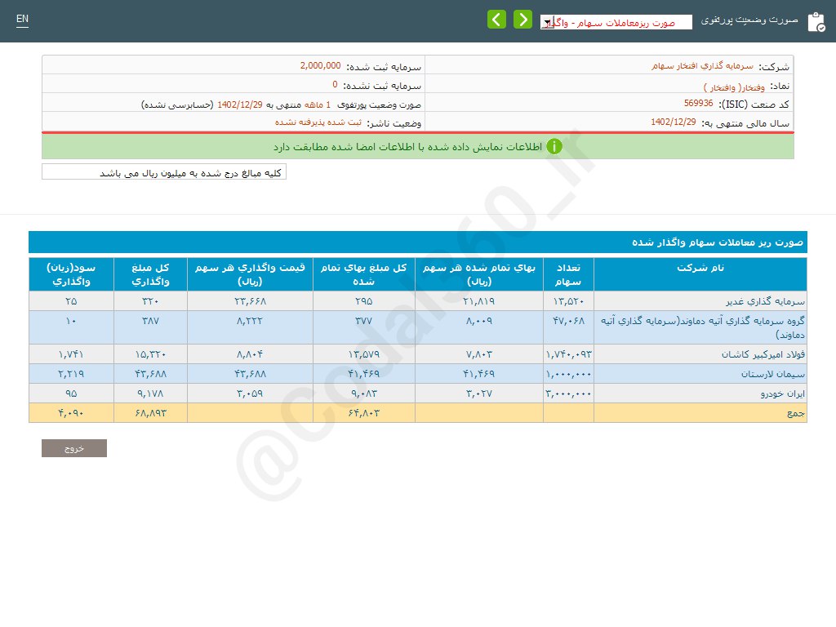Click the سود(زیان) واگذاری column header
This screenshot has height=627, width=836.
click(70, 274)
